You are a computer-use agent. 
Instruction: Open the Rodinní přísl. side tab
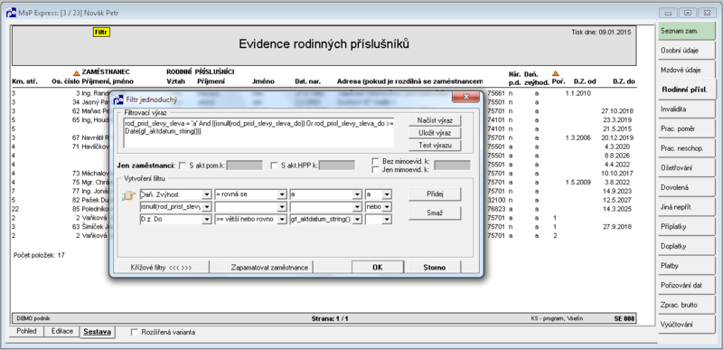tap(687, 90)
